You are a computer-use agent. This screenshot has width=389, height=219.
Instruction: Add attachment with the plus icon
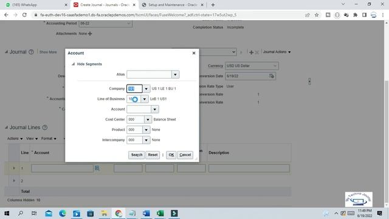[x=90, y=33]
